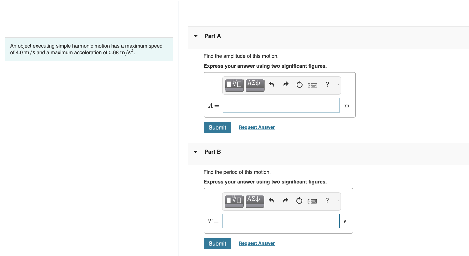
Task: Click significant figures instruction under Part B
Action: coord(265,182)
